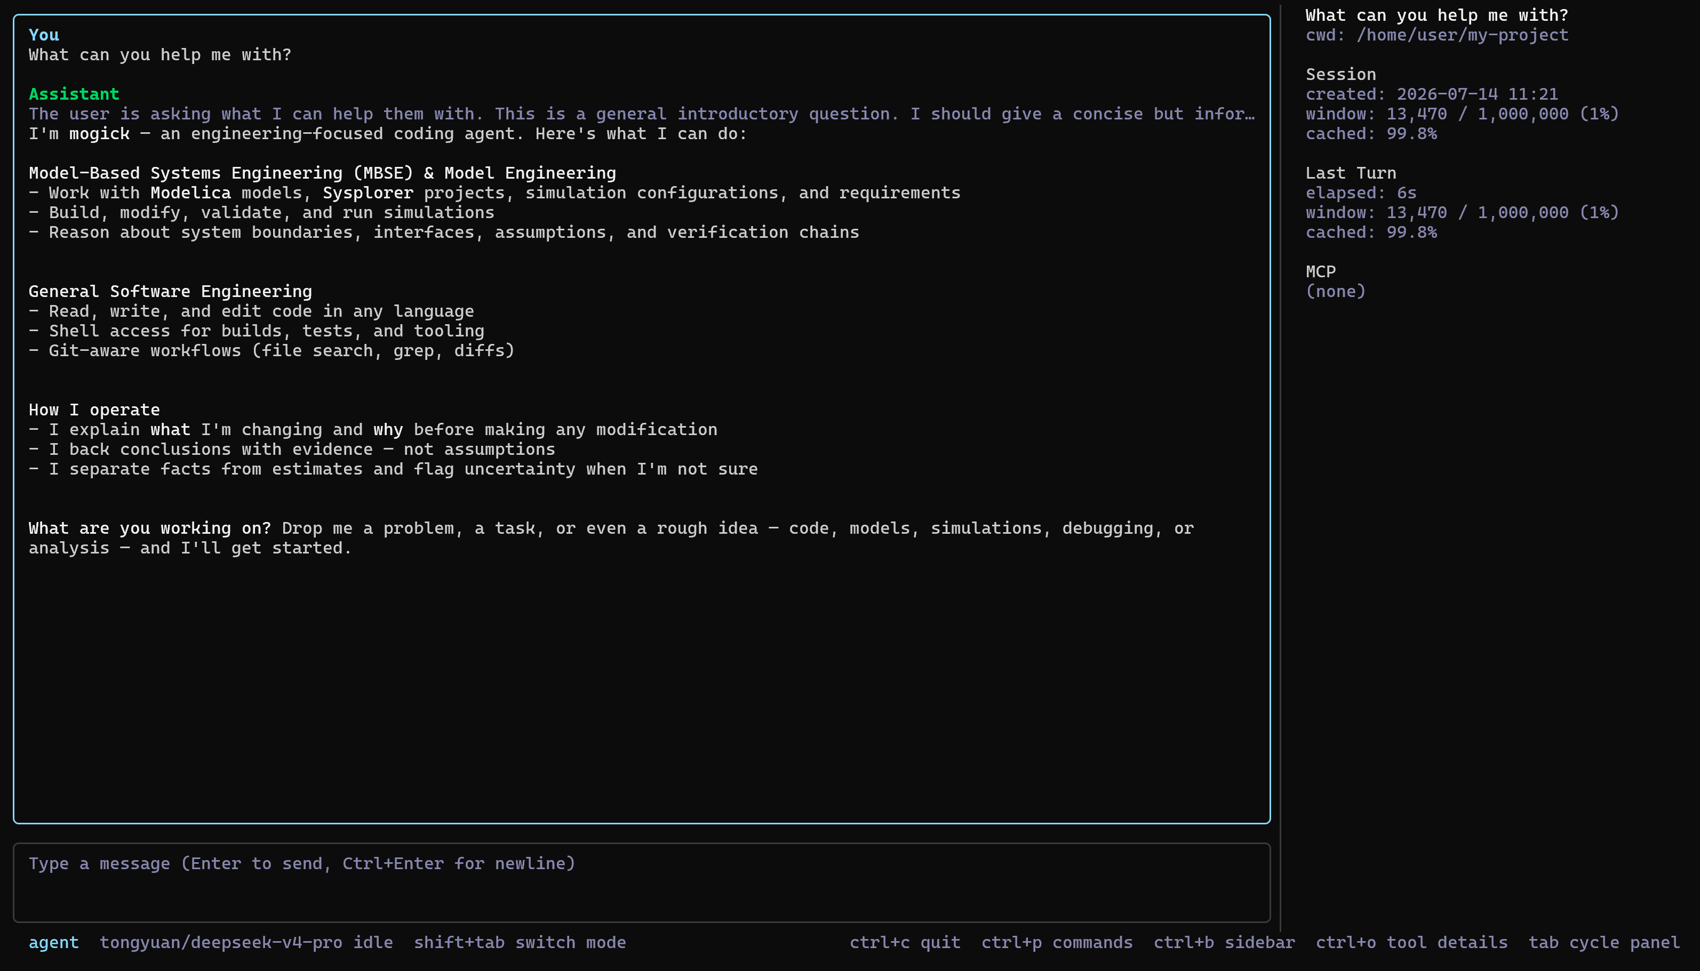Click the Last Turn 'cached: 99.8%' line

pyautogui.click(x=1370, y=232)
